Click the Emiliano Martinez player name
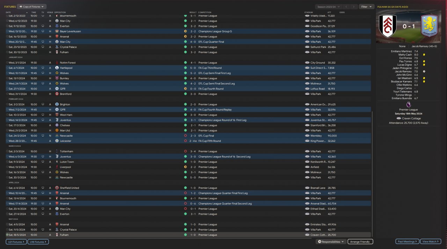Image resolution: width=447 pixels, height=249 pixels. click(402, 51)
